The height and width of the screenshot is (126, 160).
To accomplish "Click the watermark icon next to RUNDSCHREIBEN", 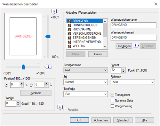I will point(69,25).
